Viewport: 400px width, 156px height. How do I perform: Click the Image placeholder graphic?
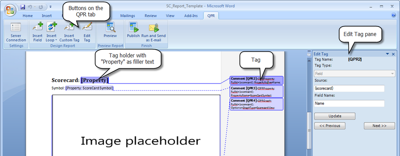tap(136, 126)
